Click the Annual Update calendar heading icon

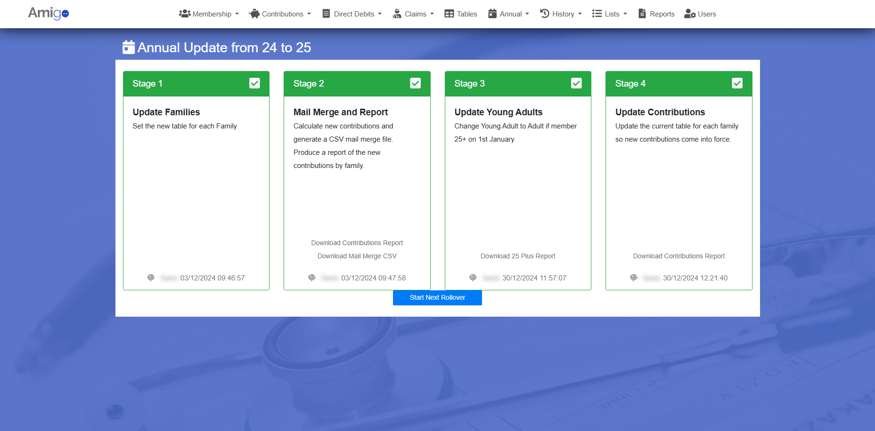(129, 47)
